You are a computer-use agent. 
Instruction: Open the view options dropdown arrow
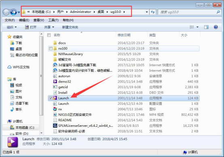pyautogui.click(x=197, y=27)
